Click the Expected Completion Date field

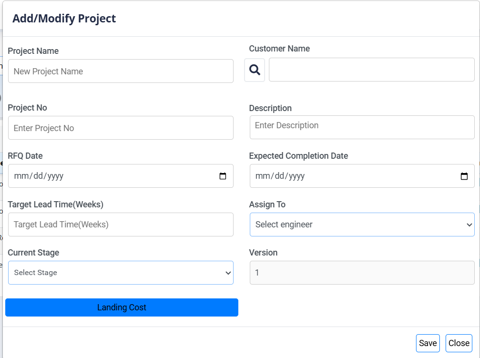pos(349,176)
